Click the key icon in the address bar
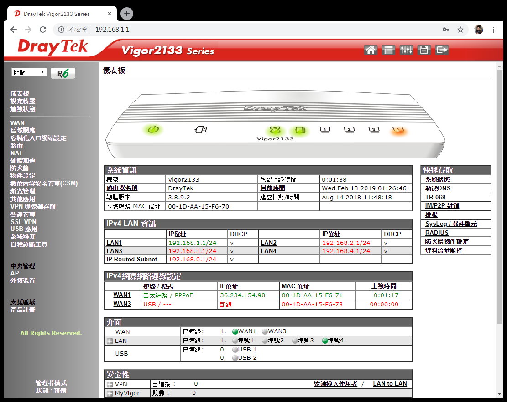Image resolution: width=507 pixels, height=402 pixels. point(446,30)
